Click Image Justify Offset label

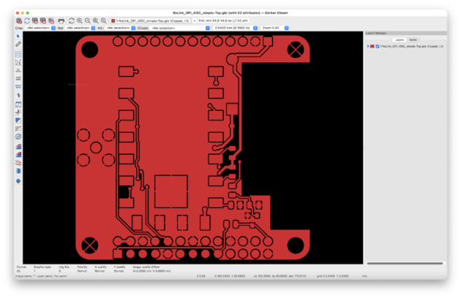(x=146, y=267)
